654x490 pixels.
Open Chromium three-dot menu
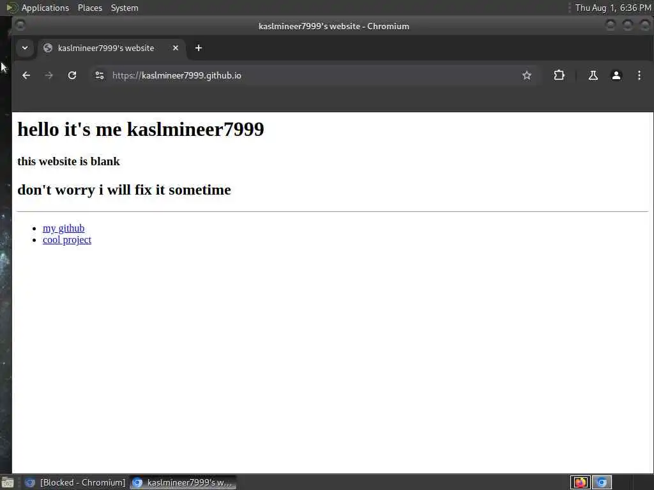(639, 75)
